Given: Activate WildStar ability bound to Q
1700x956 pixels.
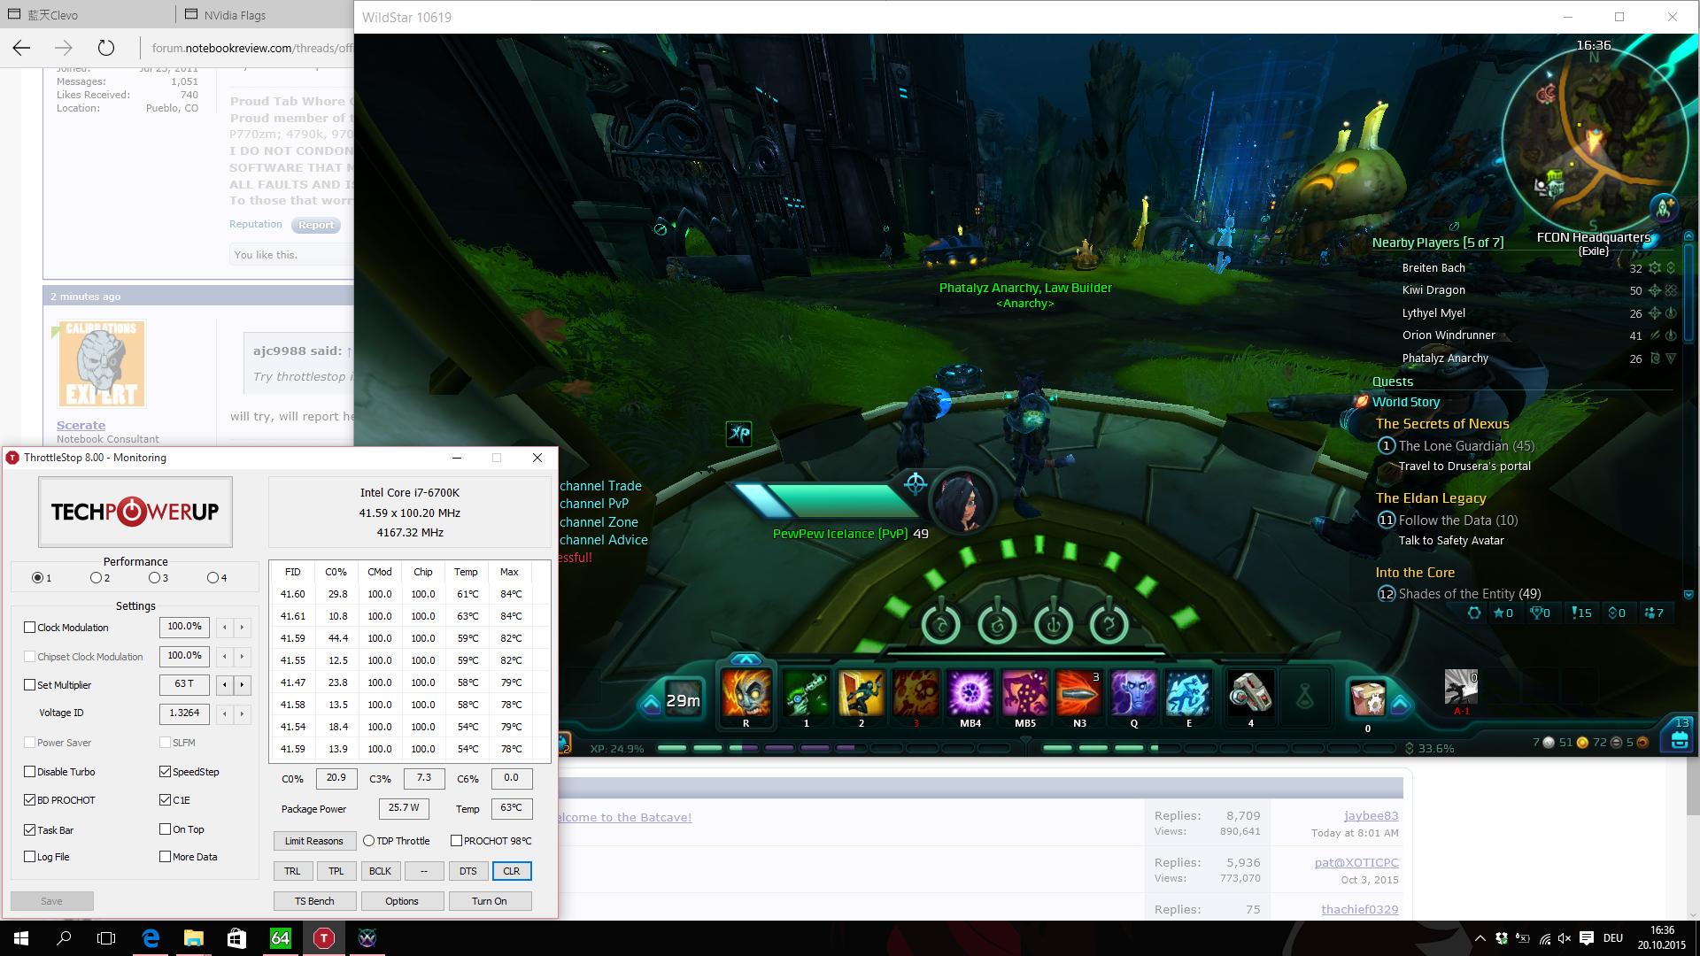Looking at the screenshot, I should coord(1134,692).
